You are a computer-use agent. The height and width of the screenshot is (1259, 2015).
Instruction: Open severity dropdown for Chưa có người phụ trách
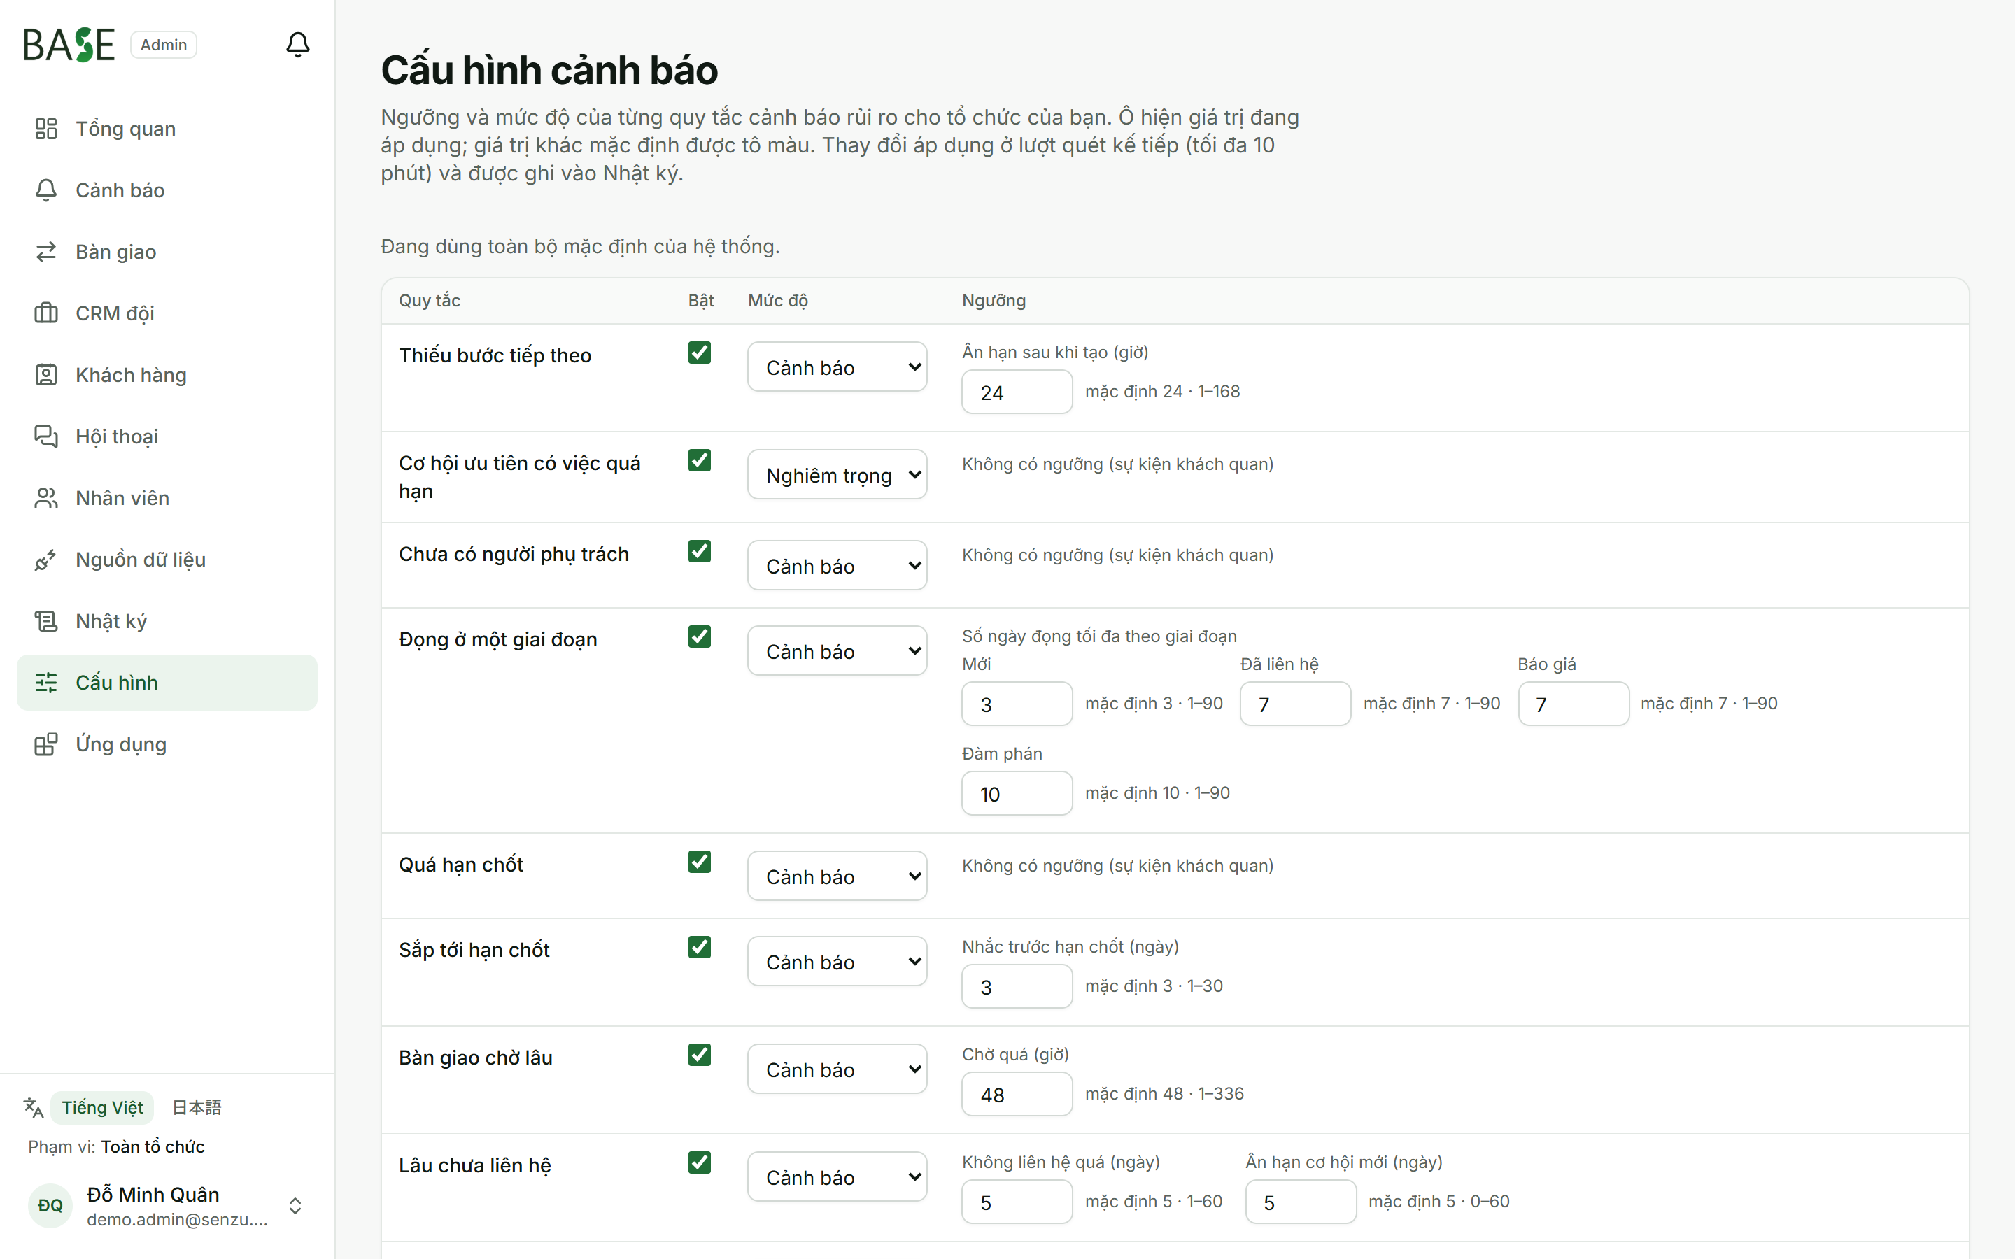[x=837, y=567]
